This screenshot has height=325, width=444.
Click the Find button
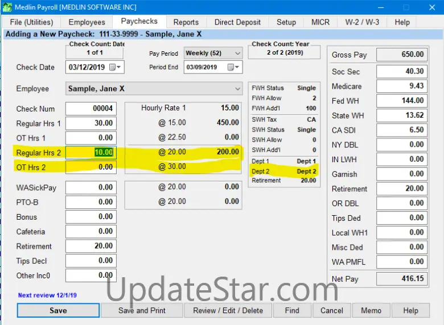[292, 310]
